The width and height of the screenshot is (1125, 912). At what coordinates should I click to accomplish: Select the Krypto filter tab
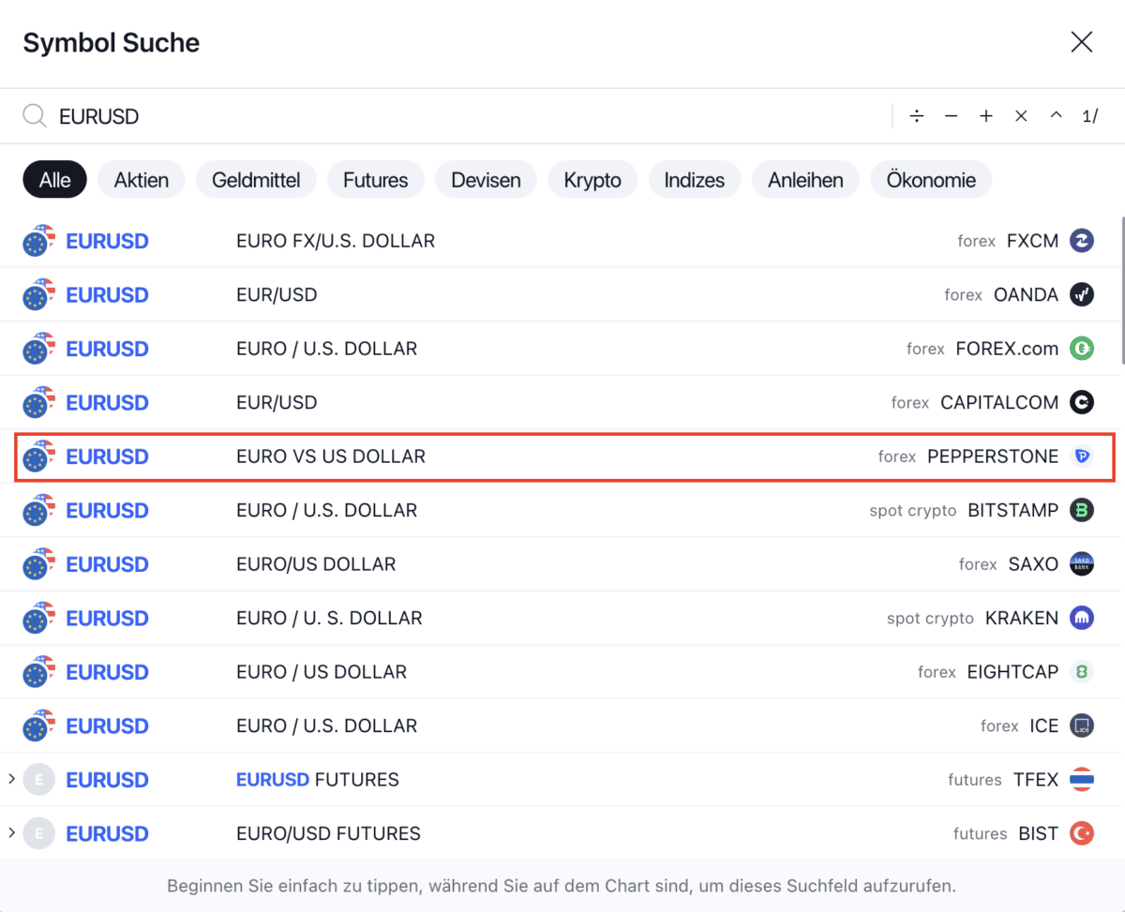pyautogui.click(x=592, y=180)
